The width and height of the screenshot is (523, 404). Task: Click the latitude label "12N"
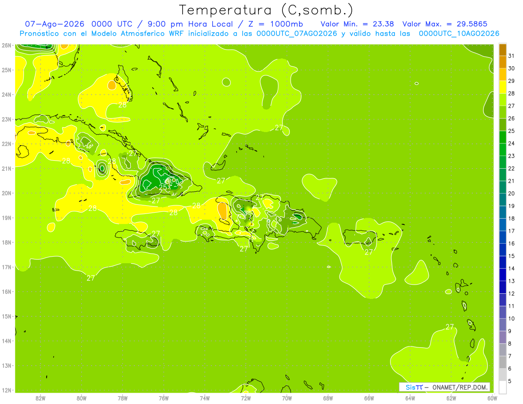[7, 390]
